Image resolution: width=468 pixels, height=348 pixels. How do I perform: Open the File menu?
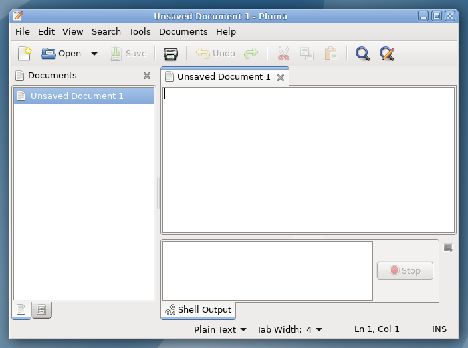23,32
